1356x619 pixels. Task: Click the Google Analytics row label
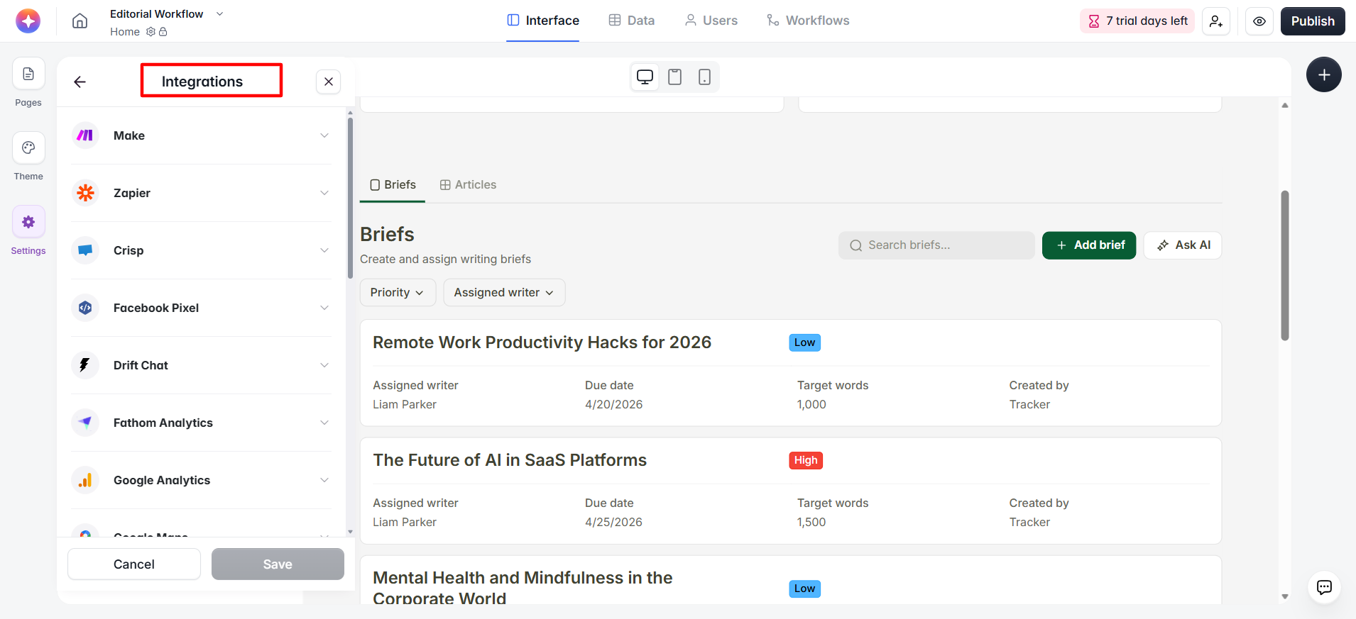(x=162, y=480)
